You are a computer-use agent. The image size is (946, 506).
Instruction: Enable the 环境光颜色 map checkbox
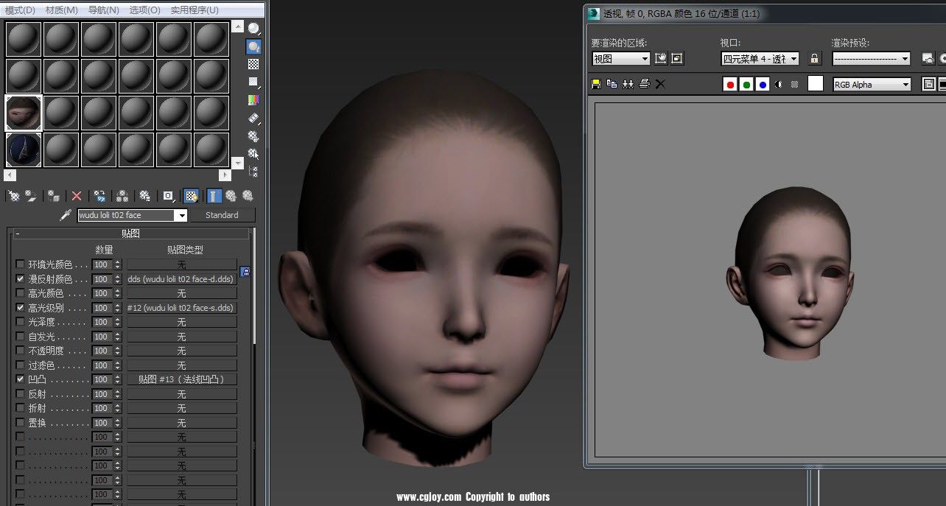click(x=18, y=264)
